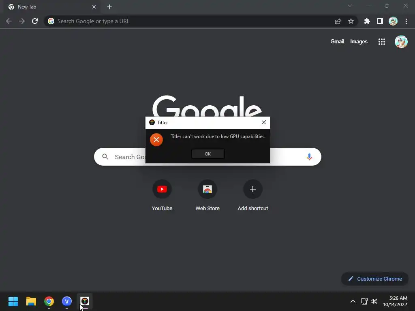Open the Google apps grid

click(382, 42)
